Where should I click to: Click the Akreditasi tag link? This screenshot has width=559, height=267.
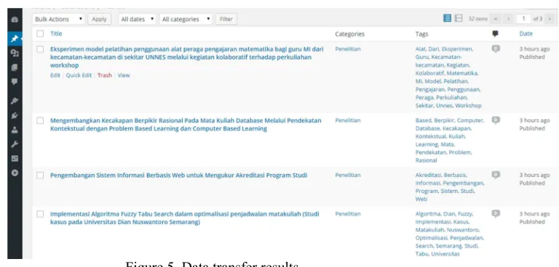click(428, 176)
